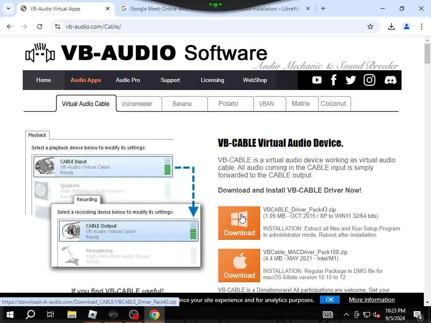431x323 pixels.
Task: Open Chrome downloads panel
Action: click(x=391, y=26)
